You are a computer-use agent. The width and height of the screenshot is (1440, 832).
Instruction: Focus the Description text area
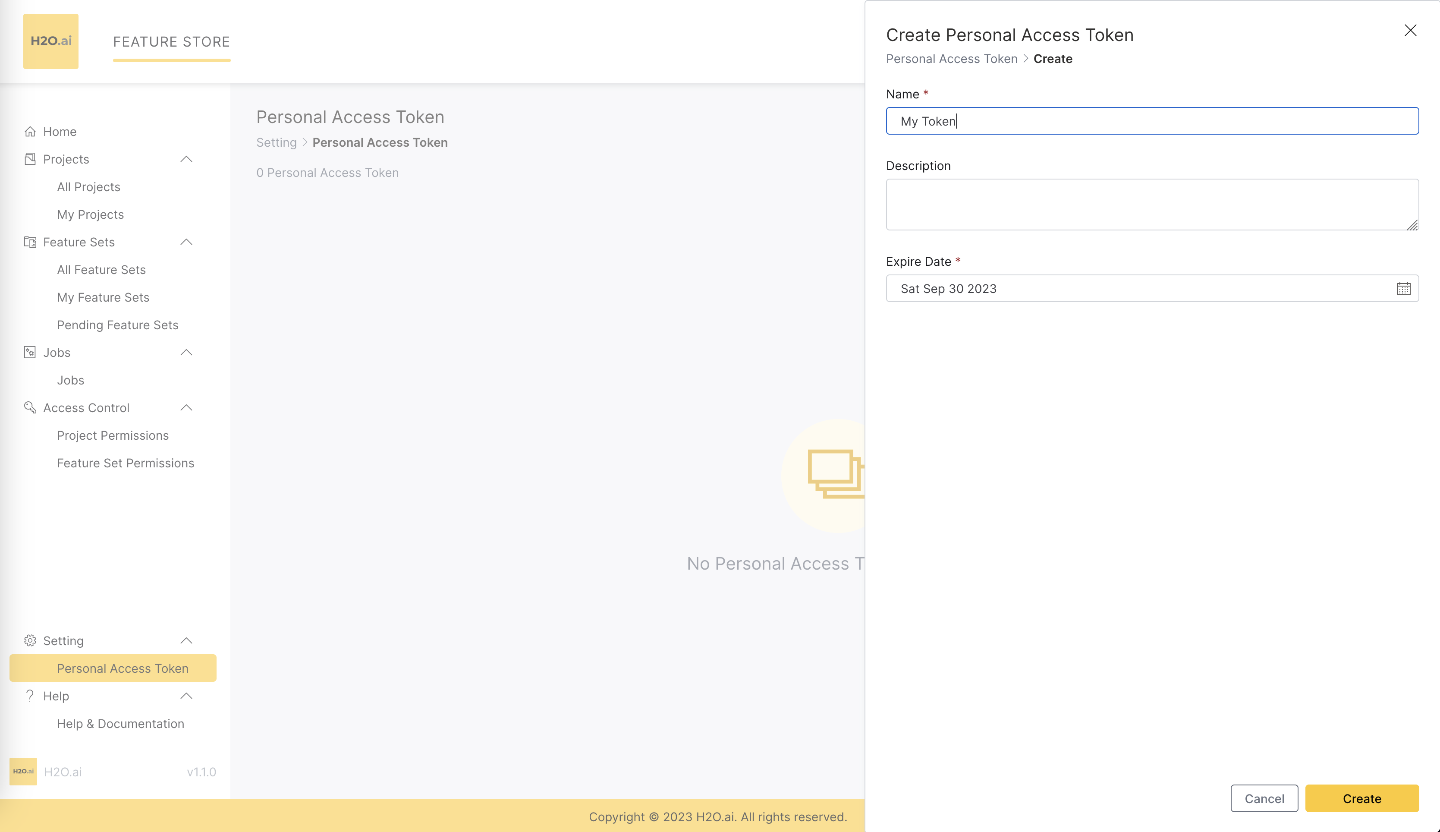(x=1151, y=204)
